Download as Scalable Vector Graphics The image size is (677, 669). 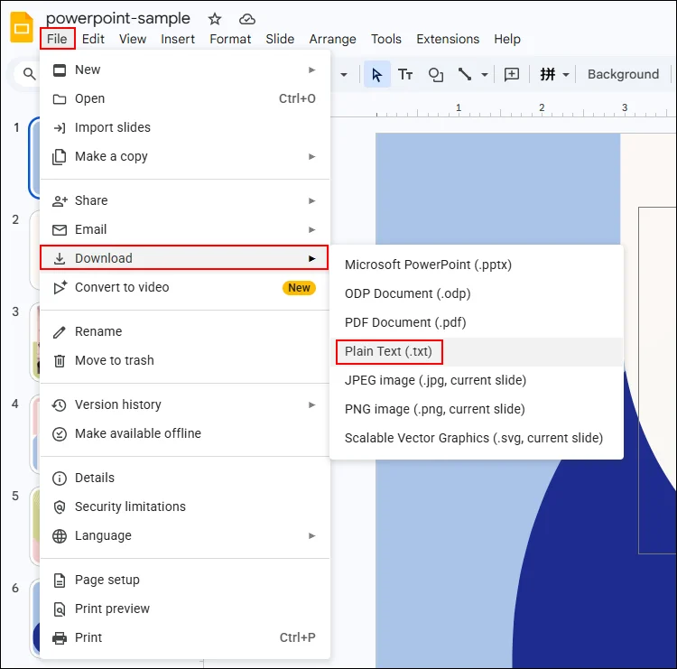[477, 438]
